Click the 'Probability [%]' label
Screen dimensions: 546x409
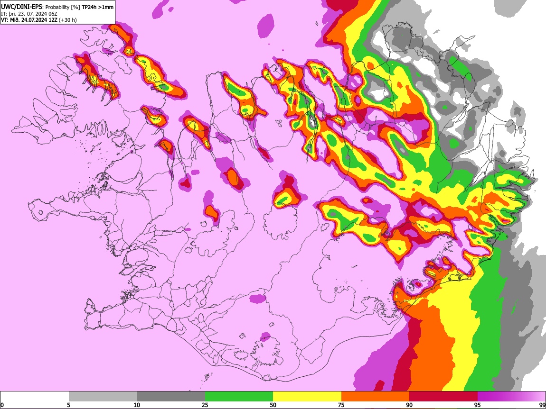[63, 7]
